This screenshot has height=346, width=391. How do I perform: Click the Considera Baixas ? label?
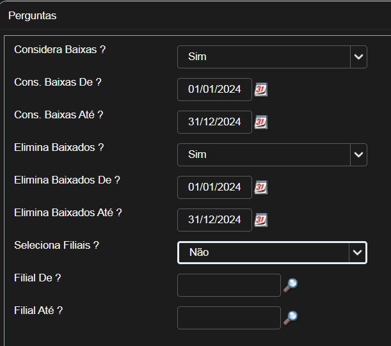pyautogui.click(x=60, y=49)
